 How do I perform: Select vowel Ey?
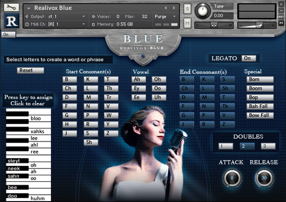coord(138,89)
